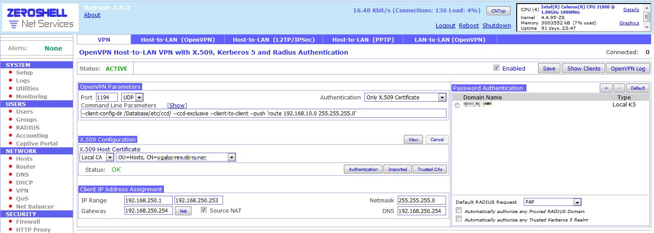Open the UDP protocol dropdown
This screenshot has width=654, height=233.
(132, 97)
